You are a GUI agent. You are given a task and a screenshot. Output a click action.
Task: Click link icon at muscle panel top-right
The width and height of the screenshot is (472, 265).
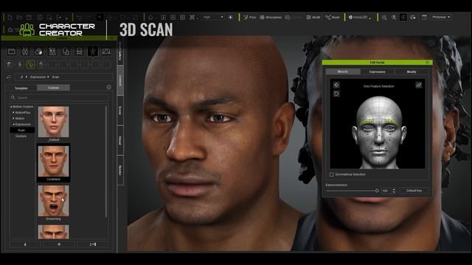[418, 85]
